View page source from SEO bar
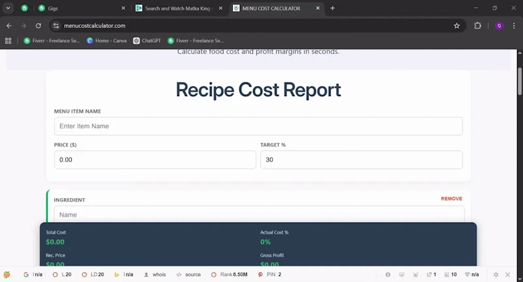Screen dimensions: 523x282 coord(189,274)
